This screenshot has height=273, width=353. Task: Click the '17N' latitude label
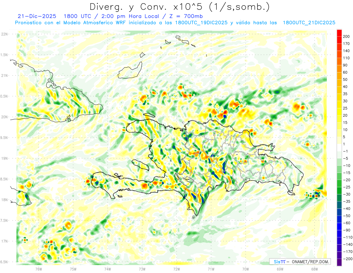click(4, 241)
